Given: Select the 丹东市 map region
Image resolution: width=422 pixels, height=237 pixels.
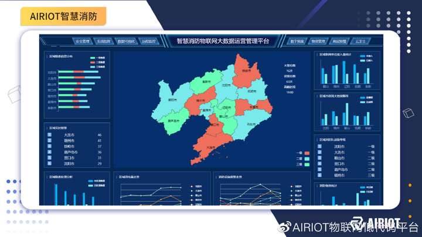Looking at the screenshot, I should [x=251, y=125].
